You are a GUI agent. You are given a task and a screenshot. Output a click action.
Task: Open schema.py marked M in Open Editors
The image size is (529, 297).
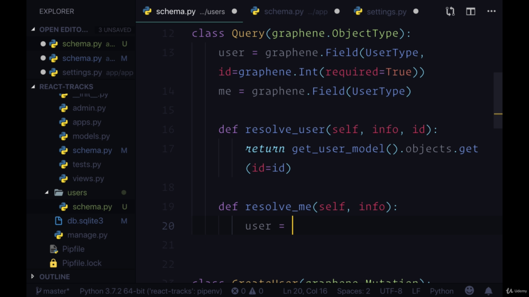pos(82,58)
